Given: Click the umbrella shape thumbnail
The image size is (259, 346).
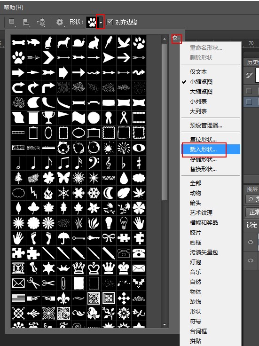Looking at the screenshot, I should point(63,238).
